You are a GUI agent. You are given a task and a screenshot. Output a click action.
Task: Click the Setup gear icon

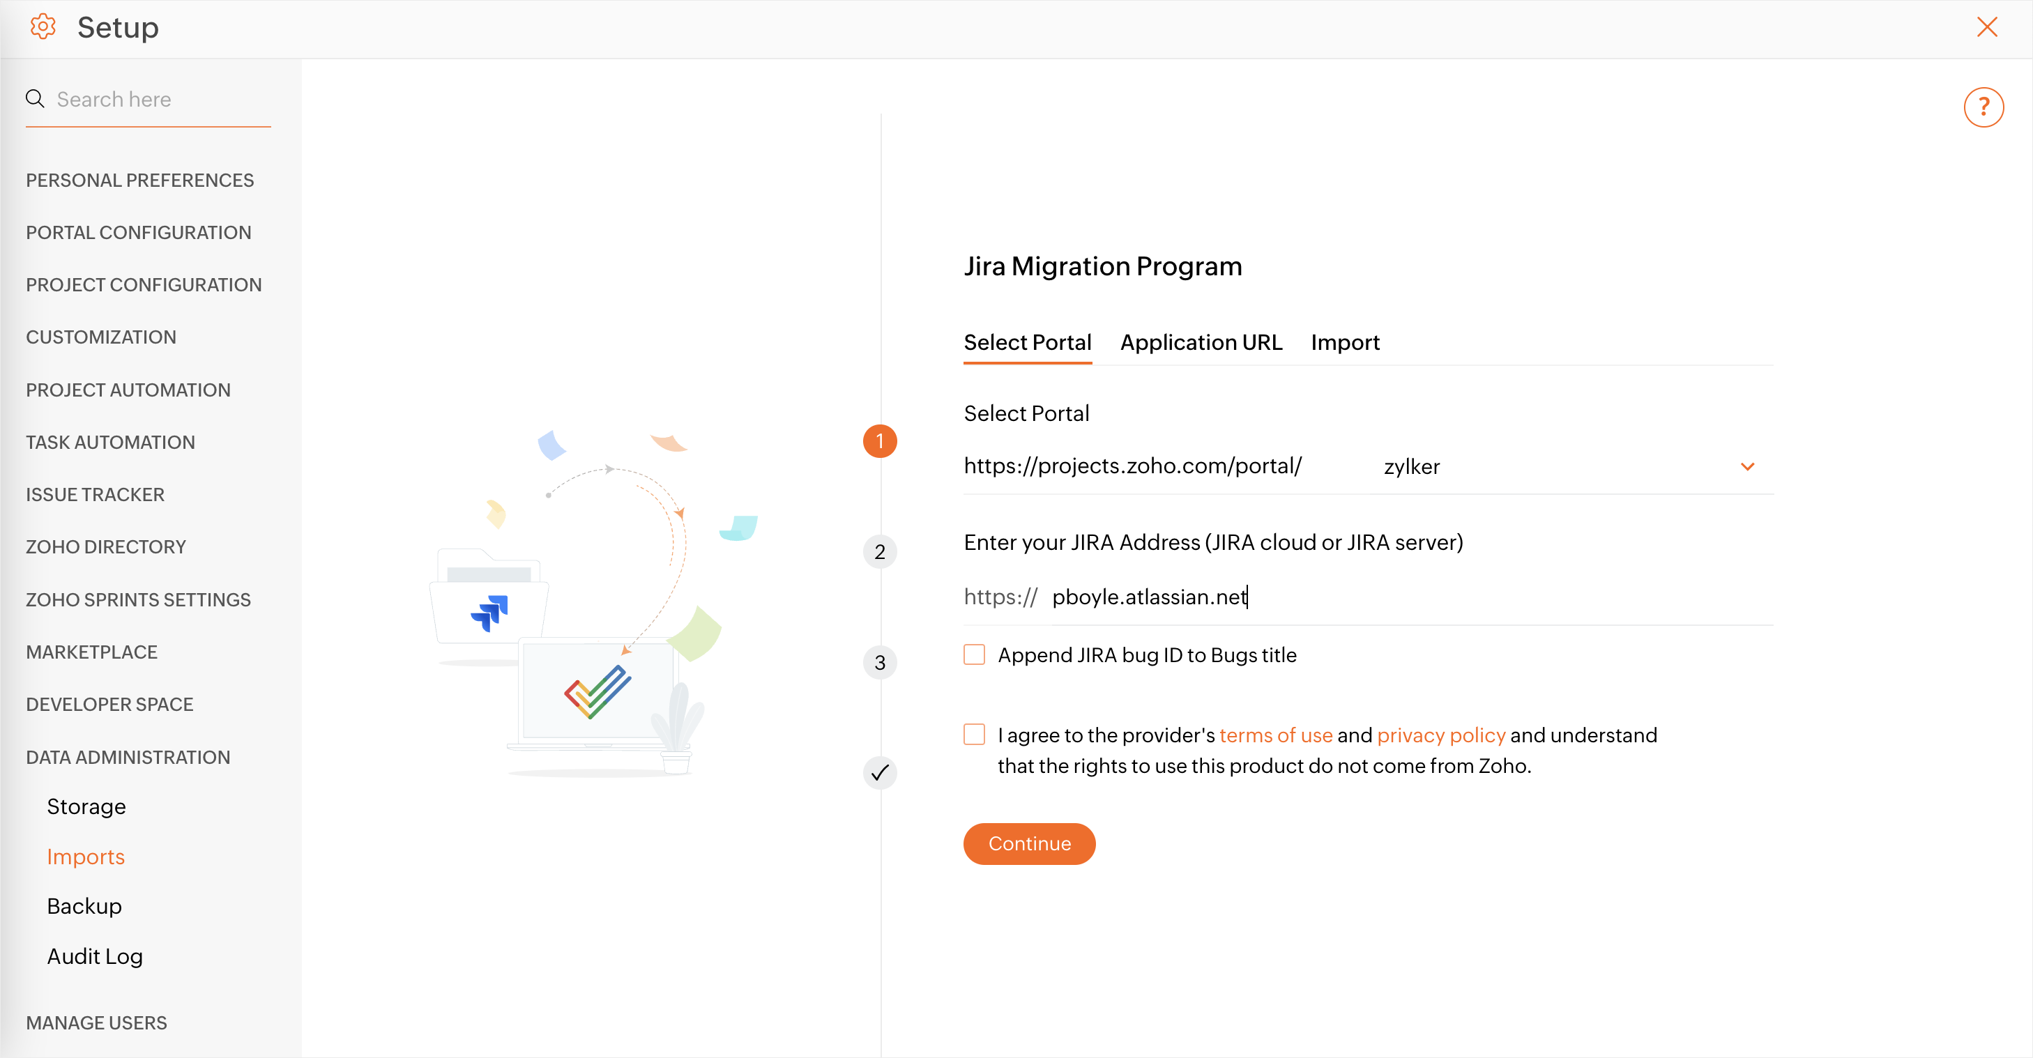click(43, 26)
